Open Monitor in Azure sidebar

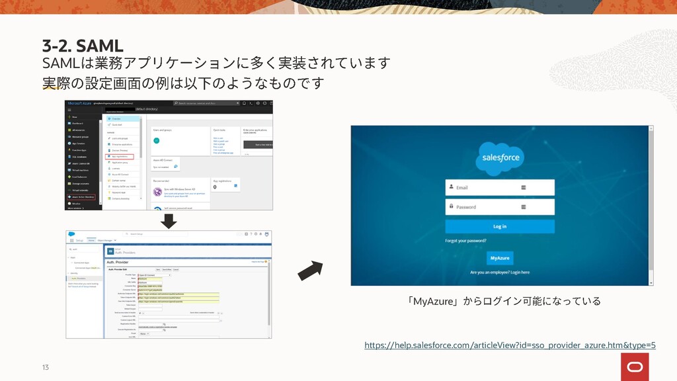(x=73, y=204)
